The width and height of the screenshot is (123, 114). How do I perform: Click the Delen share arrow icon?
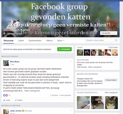[16, 100]
